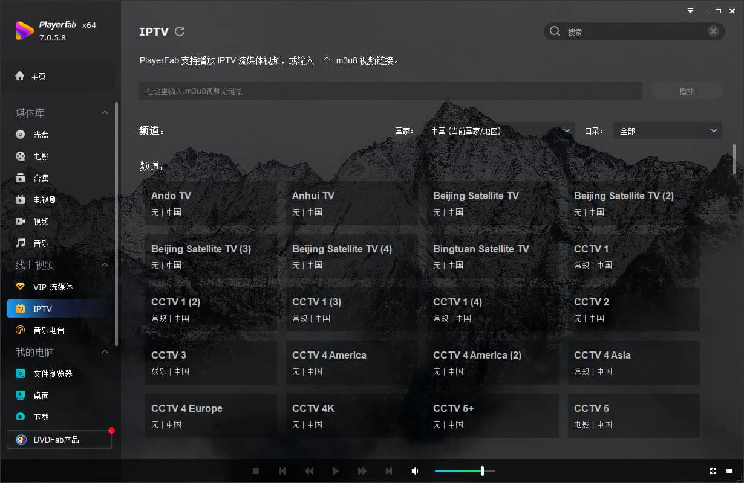
Task: Open CCTV 1 (2) channel
Action: (x=211, y=310)
